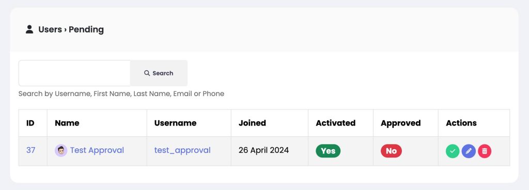
Task: Open the test_approval username link
Action: coord(182,150)
